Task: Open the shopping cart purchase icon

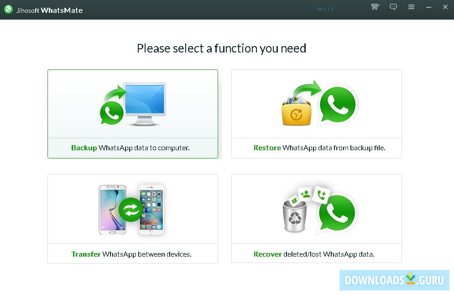Action: click(375, 7)
